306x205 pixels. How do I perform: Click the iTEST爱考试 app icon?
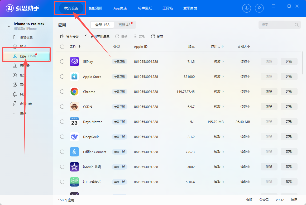[x=74, y=182]
